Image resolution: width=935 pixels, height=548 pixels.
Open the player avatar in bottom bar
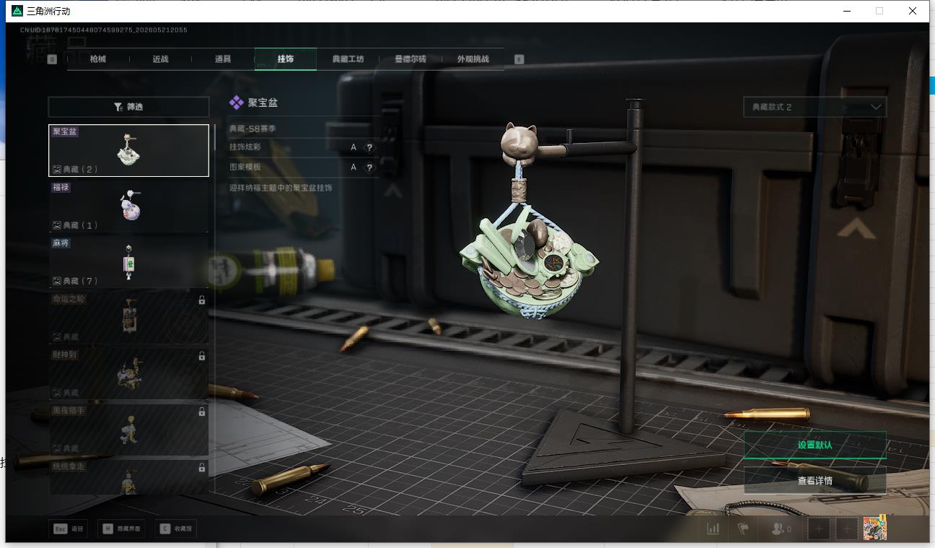click(874, 529)
